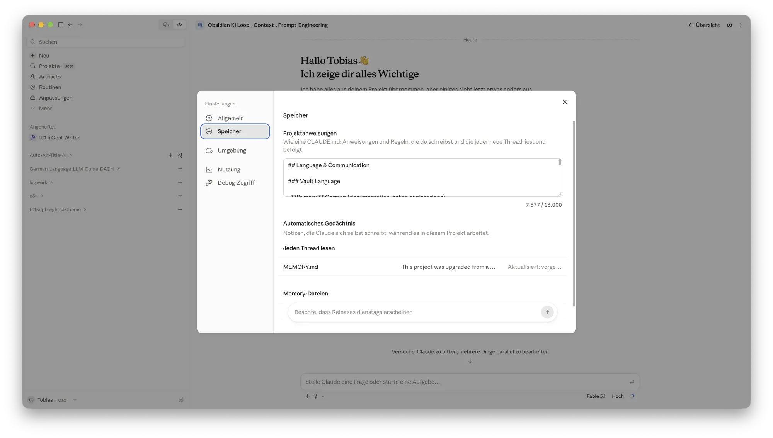Add attachment with plus icon below prompt
Image resolution: width=773 pixels, height=438 pixels.
[307, 396]
